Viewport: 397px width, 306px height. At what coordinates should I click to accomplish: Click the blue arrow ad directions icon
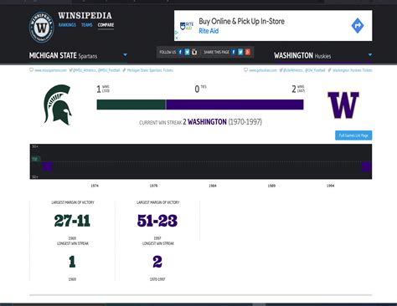[x=358, y=26]
